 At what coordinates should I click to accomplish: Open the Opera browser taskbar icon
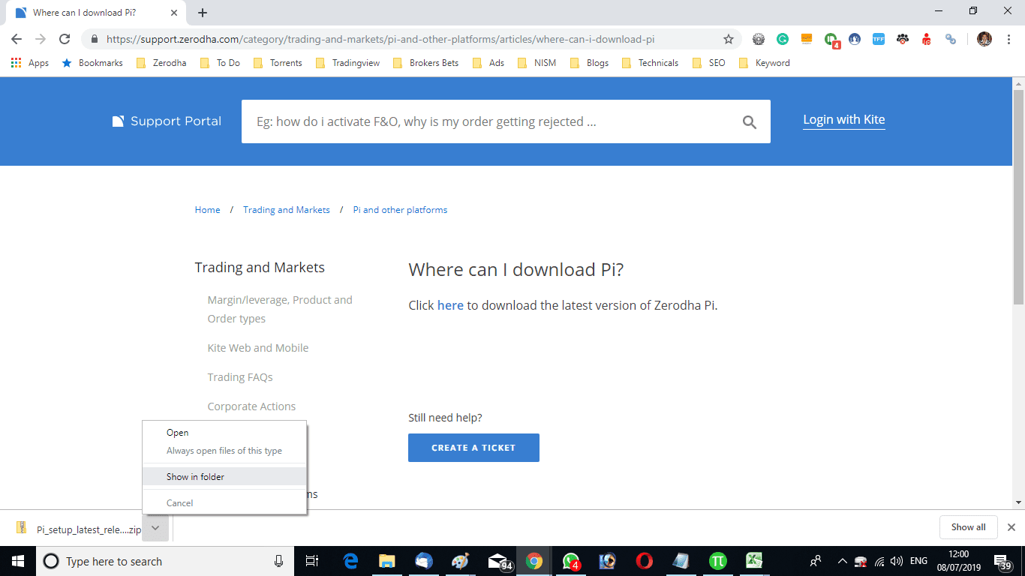pos(644,561)
